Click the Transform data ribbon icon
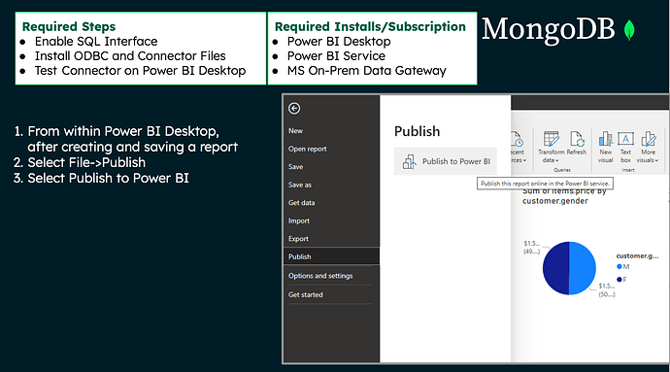670x372 pixels. point(552,140)
